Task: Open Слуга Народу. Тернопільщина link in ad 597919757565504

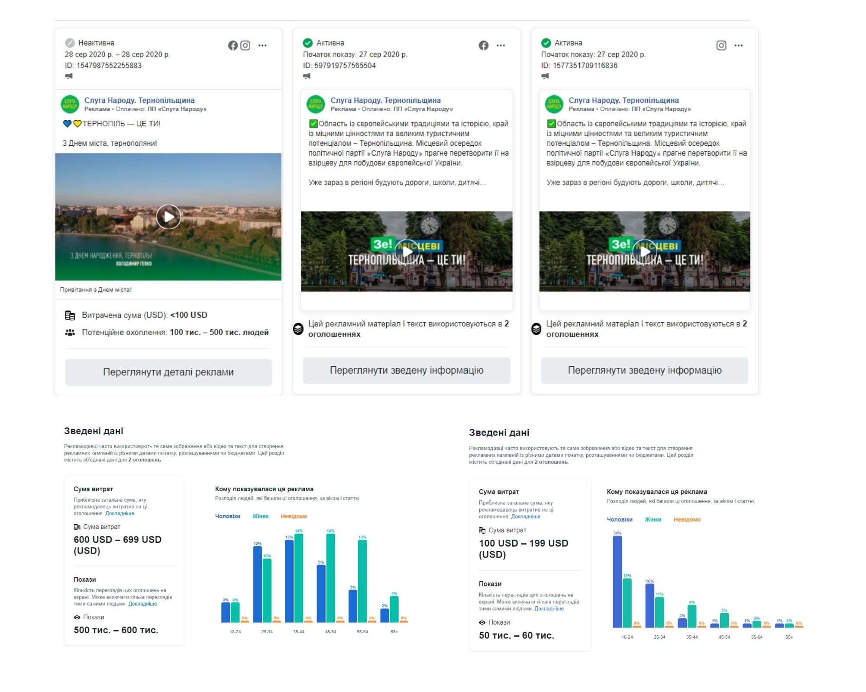Action: [x=386, y=100]
